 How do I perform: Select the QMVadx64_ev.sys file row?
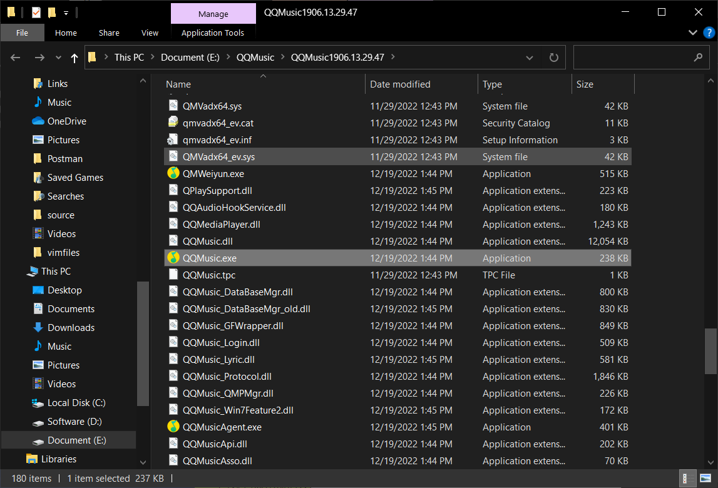tap(397, 156)
